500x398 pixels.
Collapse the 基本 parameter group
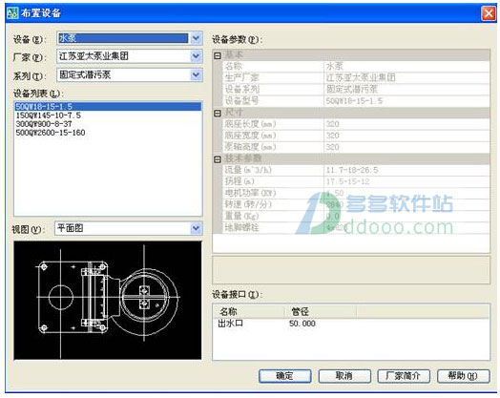(218, 55)
